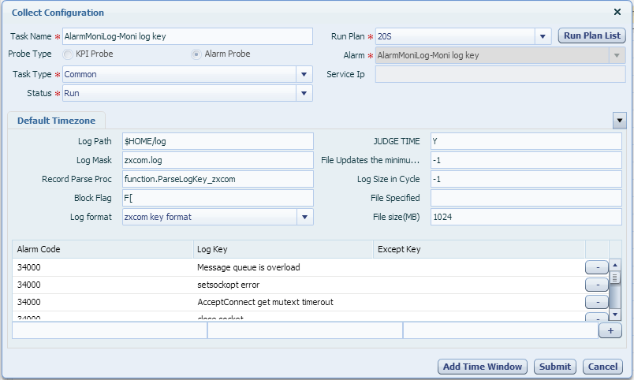The image size is (634, 380).
Task: Select the 'Message queue is overload' cell
Action: click(x=283, y=267)
